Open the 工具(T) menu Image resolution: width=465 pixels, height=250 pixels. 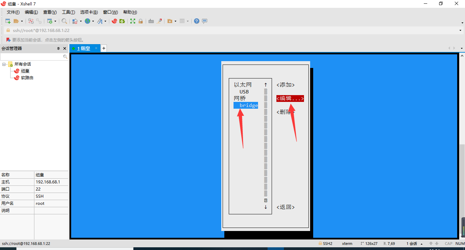pyautogui.click(x=68, y=12)
